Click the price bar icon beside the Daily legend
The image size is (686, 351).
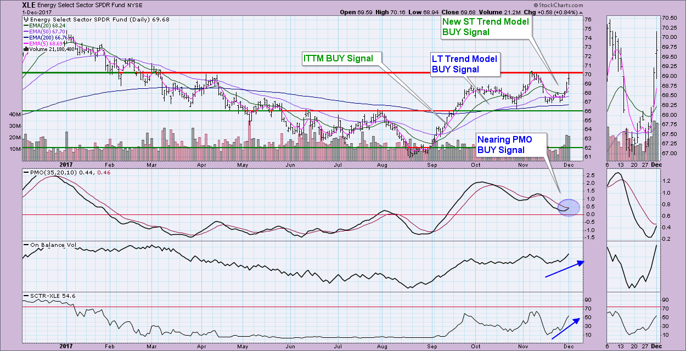point(25,20)
